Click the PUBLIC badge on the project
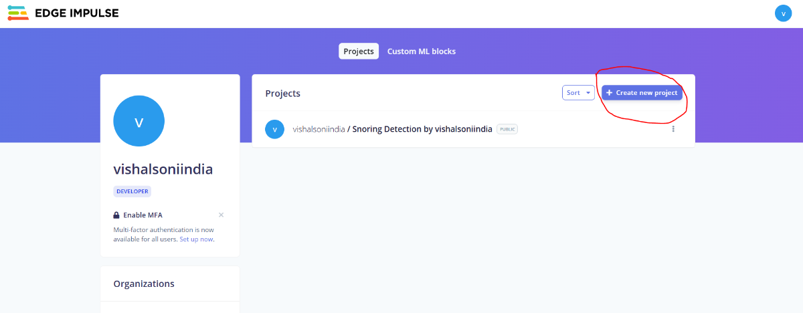The height and width of the screenshot is (313, 803). (507, 129)
